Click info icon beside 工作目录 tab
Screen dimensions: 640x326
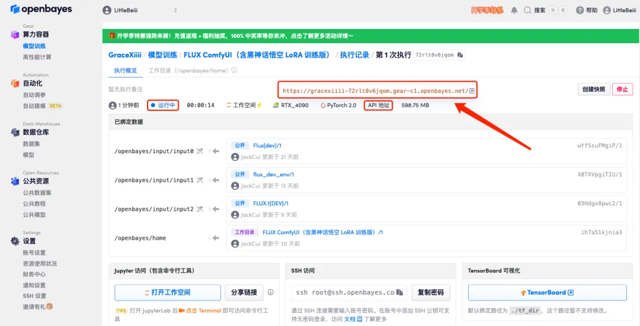(234, 70)
